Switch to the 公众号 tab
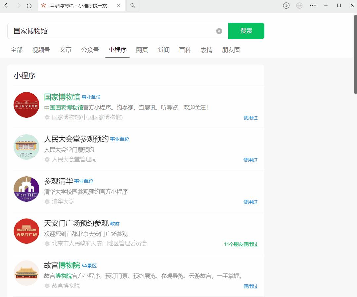The width and height of the screenshot is (357, 297). (90, 50)
